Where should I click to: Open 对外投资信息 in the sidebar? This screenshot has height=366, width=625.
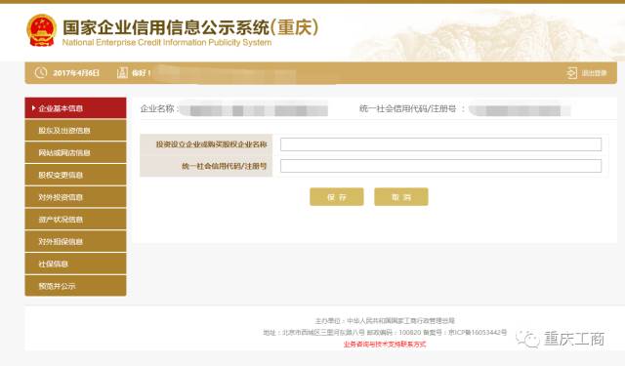click(x=75, y=197)
